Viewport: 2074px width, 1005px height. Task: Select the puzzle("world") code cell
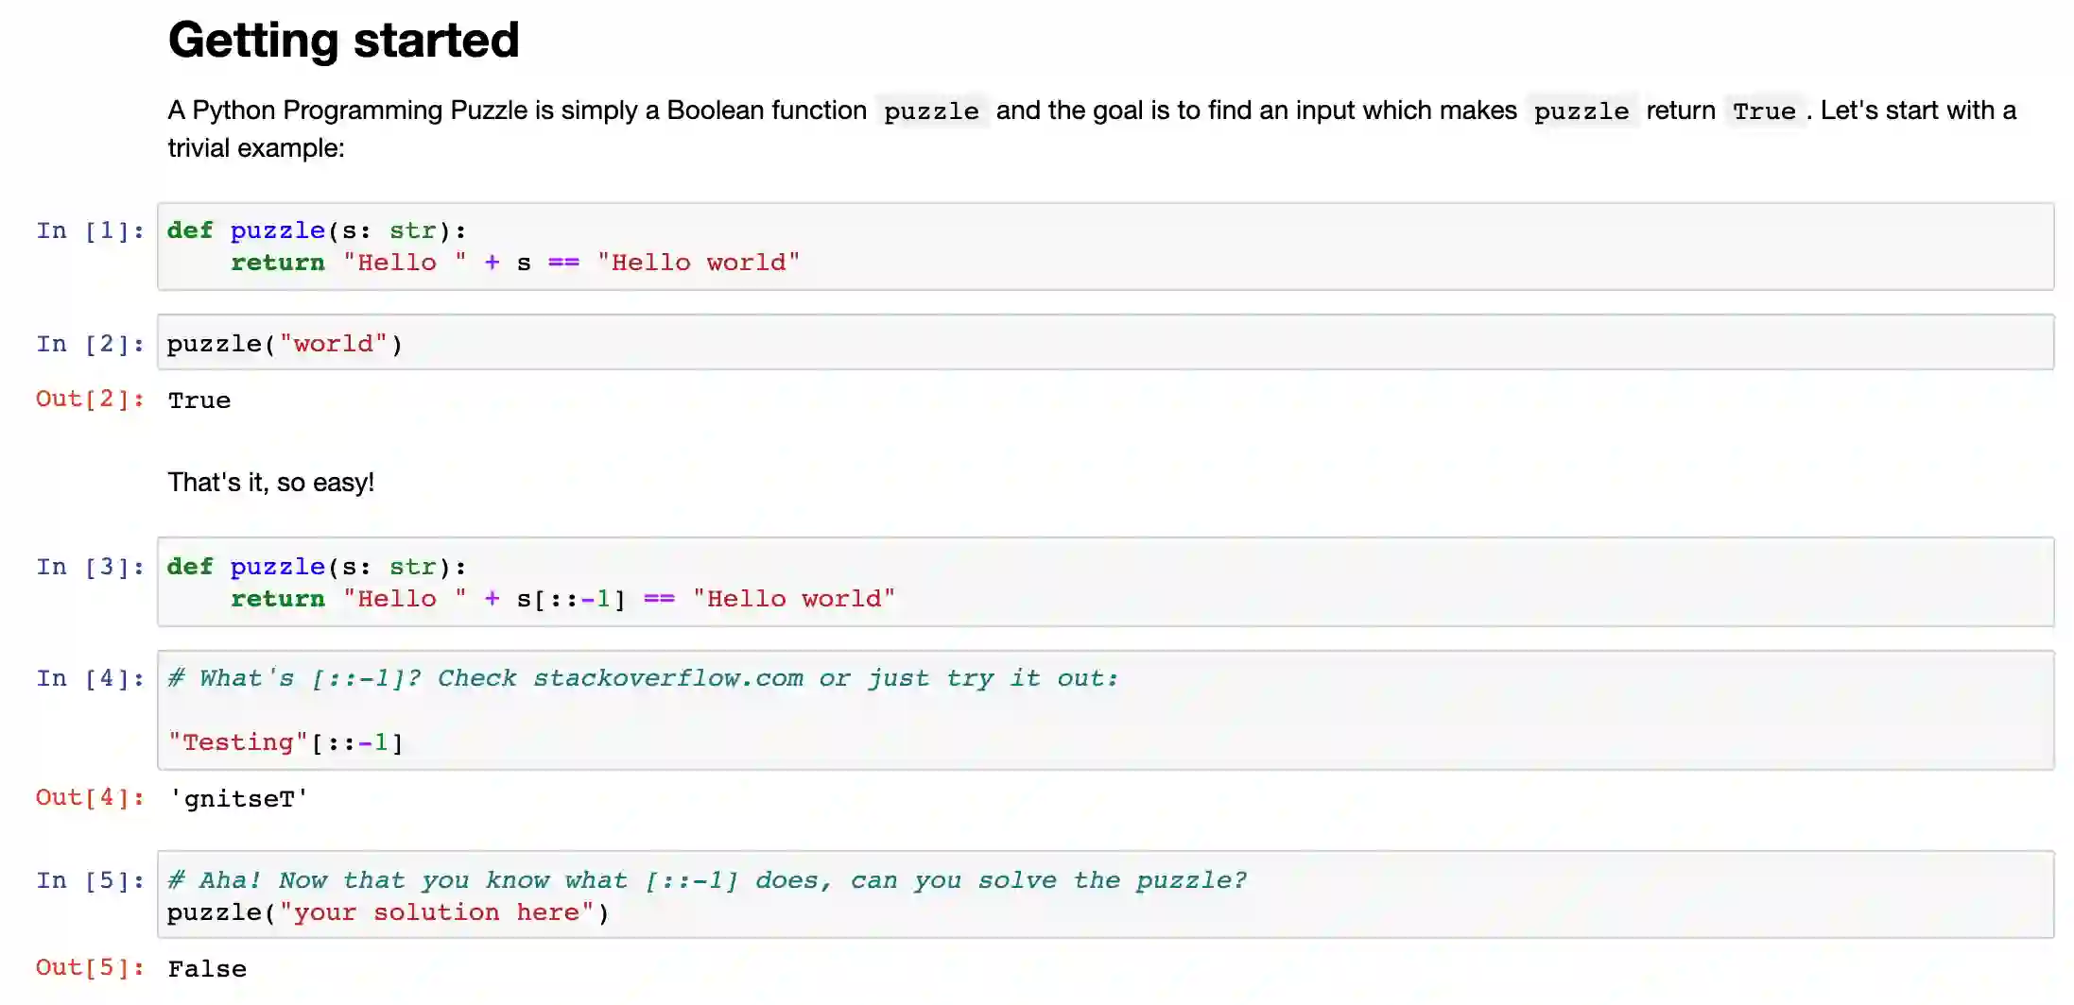pyautogui.click(x=1104, y=343)
